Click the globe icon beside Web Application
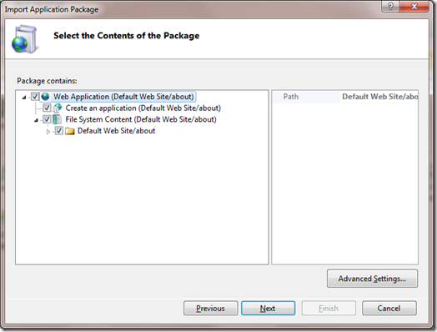 [x=45, y=97]
